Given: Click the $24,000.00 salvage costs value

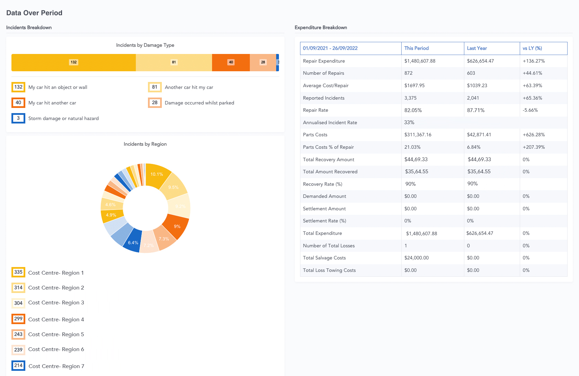Looking at the screenshot, I should pyautogui.click(x=416, y=258).
